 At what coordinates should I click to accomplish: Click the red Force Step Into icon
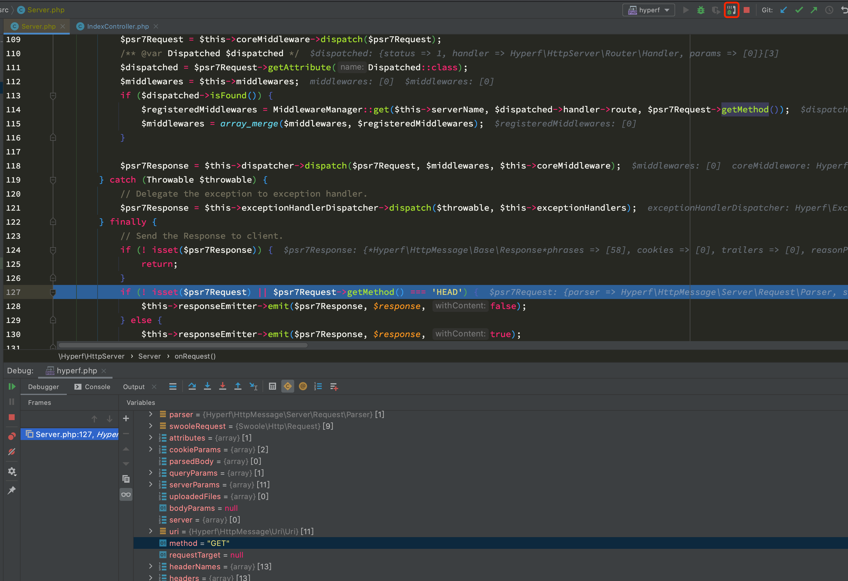click(223, 386)
